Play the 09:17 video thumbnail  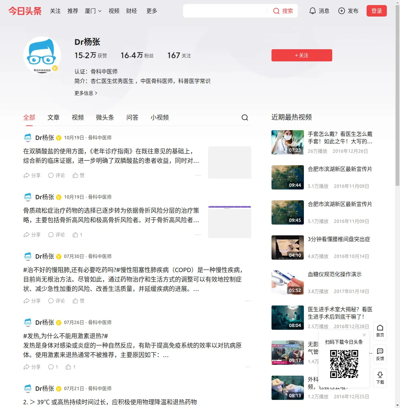click(x=288, y=353)
